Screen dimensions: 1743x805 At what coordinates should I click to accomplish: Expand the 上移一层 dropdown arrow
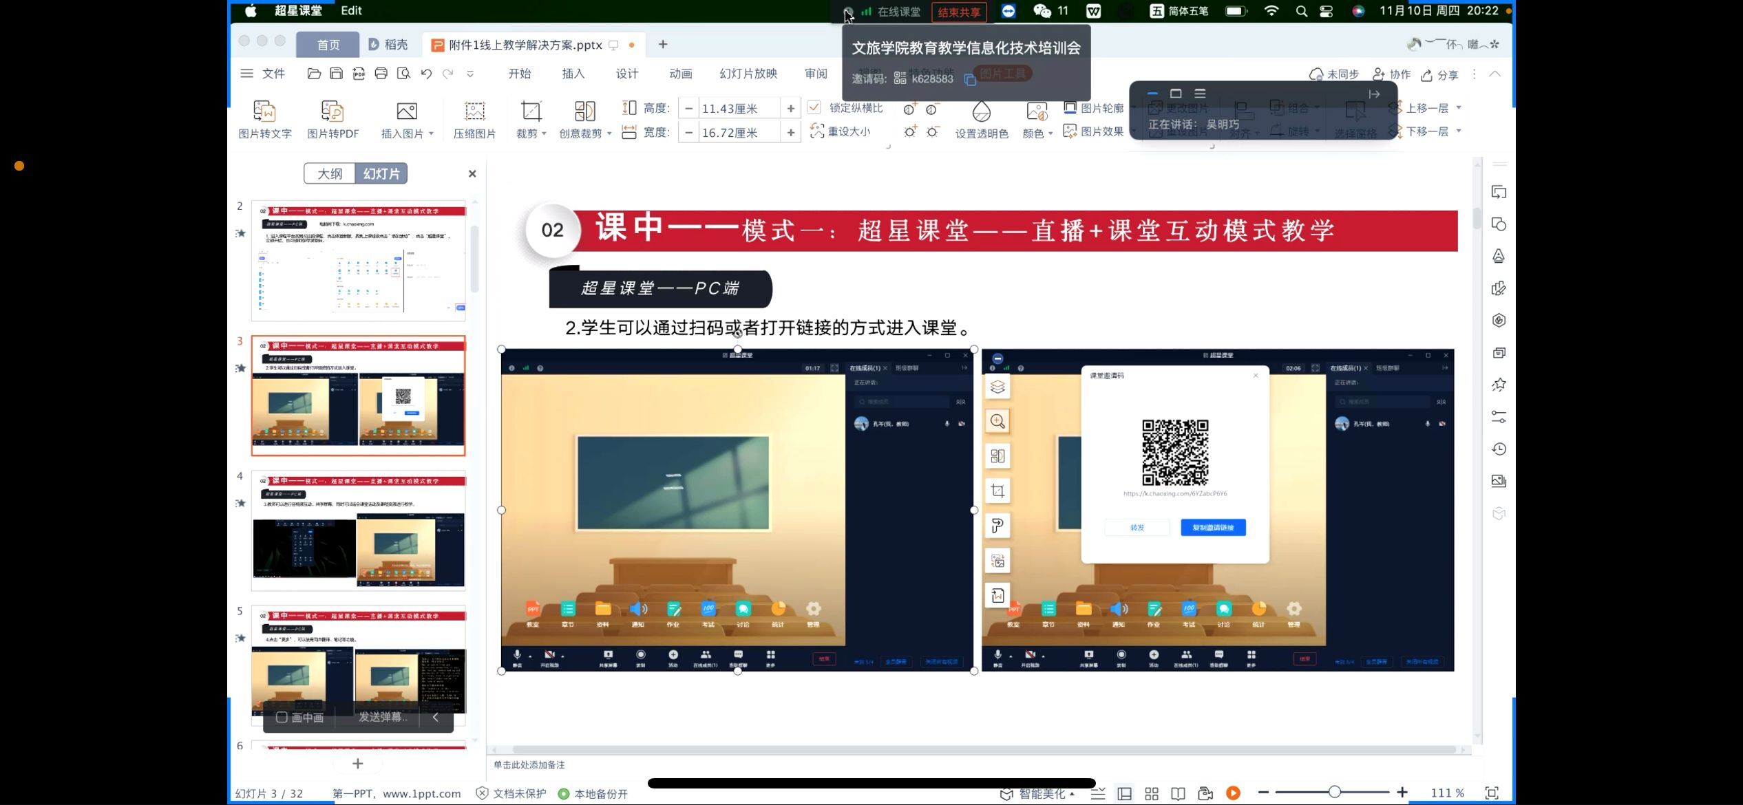[x=1459, y=108]
